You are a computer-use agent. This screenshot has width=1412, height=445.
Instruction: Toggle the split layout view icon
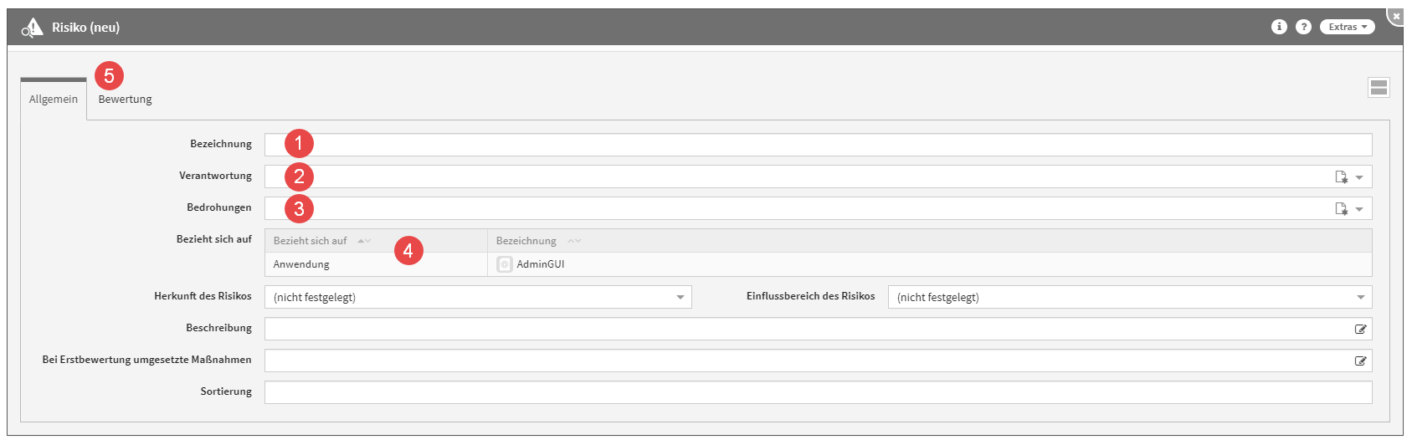click(x=1379, y=87)
